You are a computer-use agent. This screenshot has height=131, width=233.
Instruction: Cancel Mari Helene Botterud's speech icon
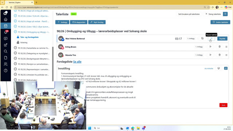(202, 39)
